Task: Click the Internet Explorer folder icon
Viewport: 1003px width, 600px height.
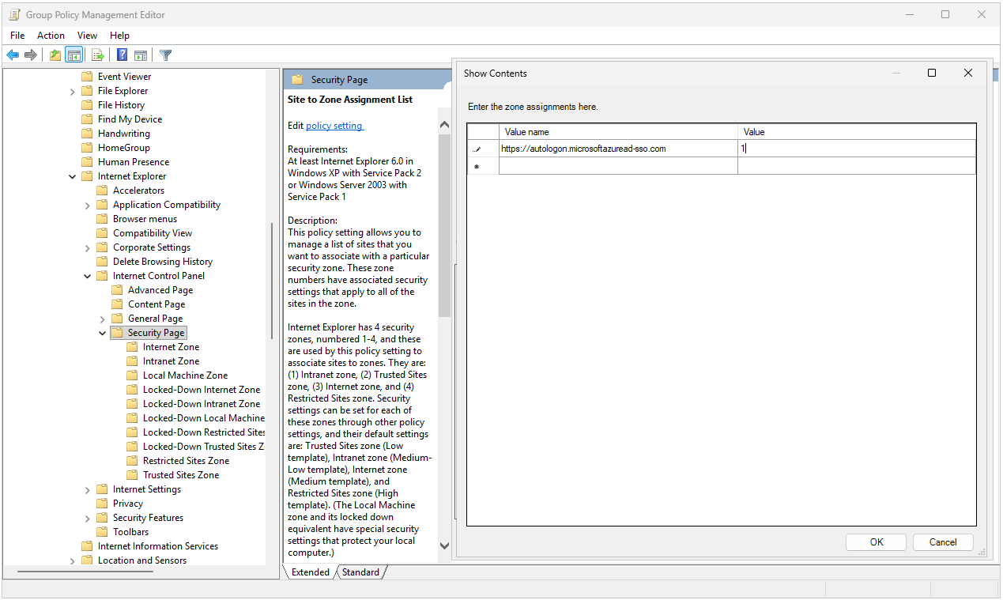Action: tap(87, 176)
